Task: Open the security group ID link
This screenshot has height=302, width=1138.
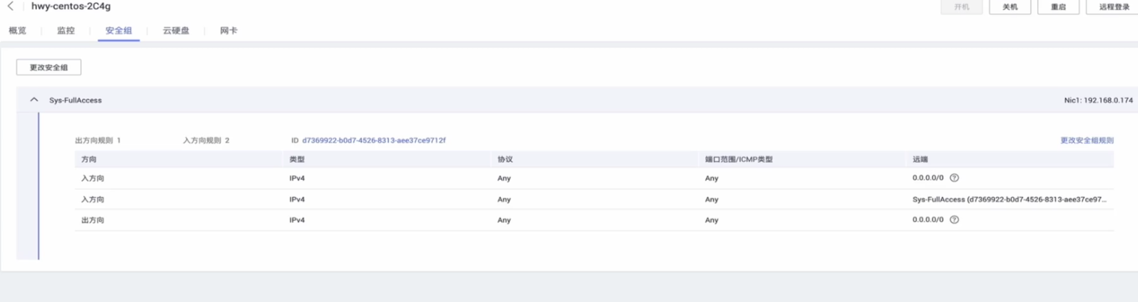Action: [x=373, y=140]
